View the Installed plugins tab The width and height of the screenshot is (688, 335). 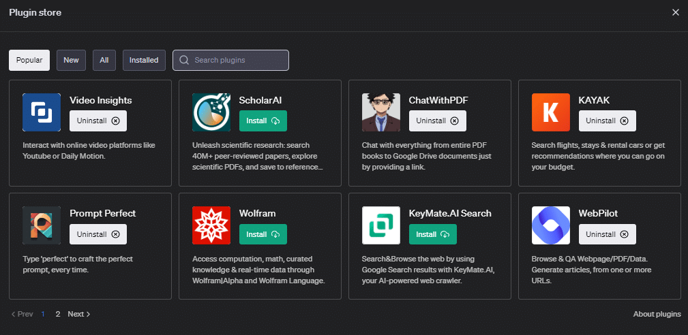click(144, 60)
